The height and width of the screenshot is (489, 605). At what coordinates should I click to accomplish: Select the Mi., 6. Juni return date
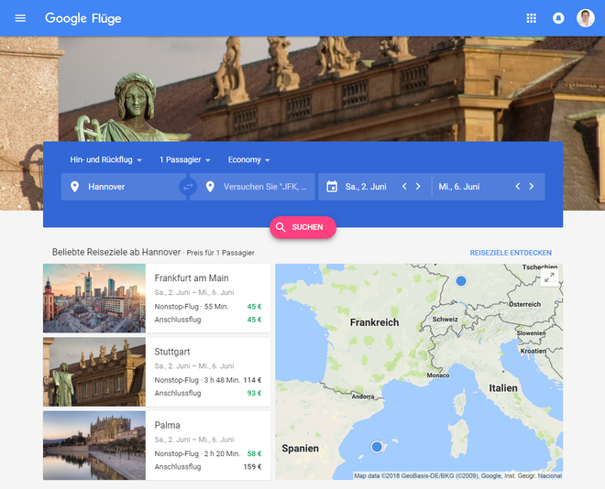click(458, 187)
